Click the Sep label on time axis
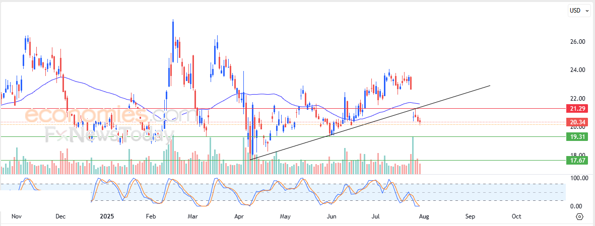 pyautogui.click(x=470, y=216)
